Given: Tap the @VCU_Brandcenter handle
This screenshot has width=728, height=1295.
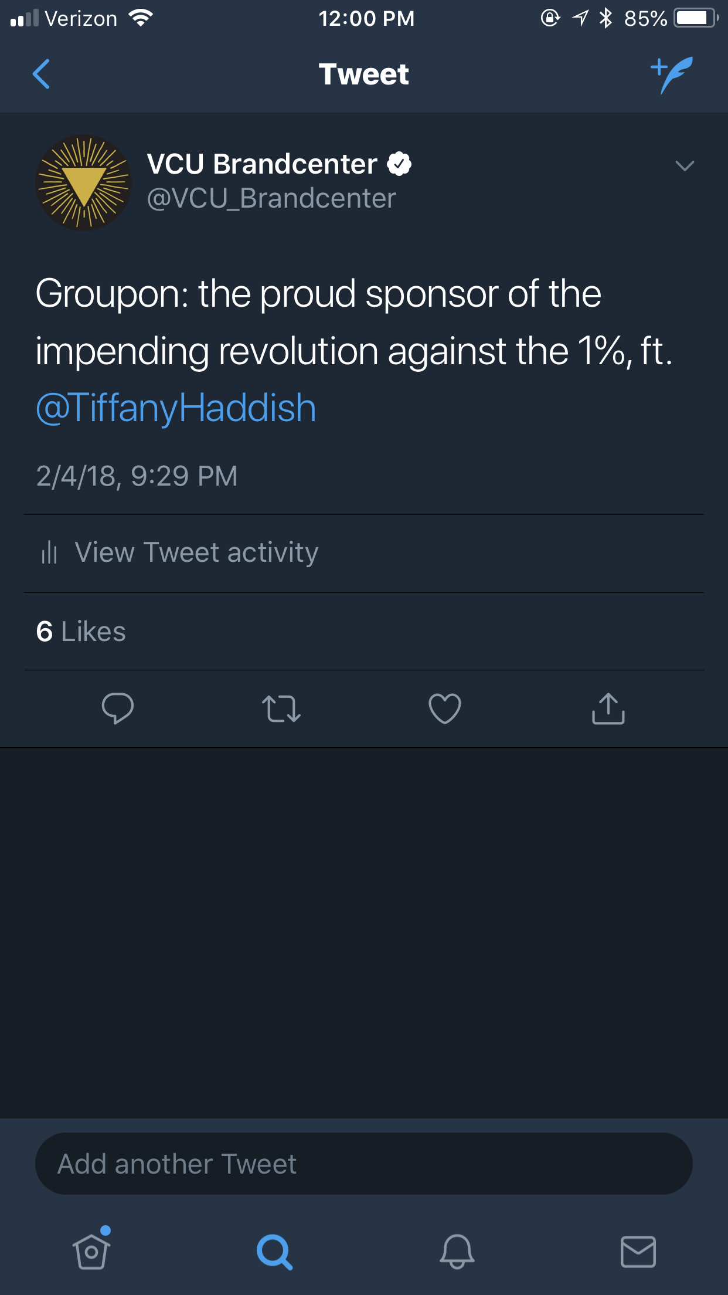Looking at the screenshot, I should (x=271, y=199).
